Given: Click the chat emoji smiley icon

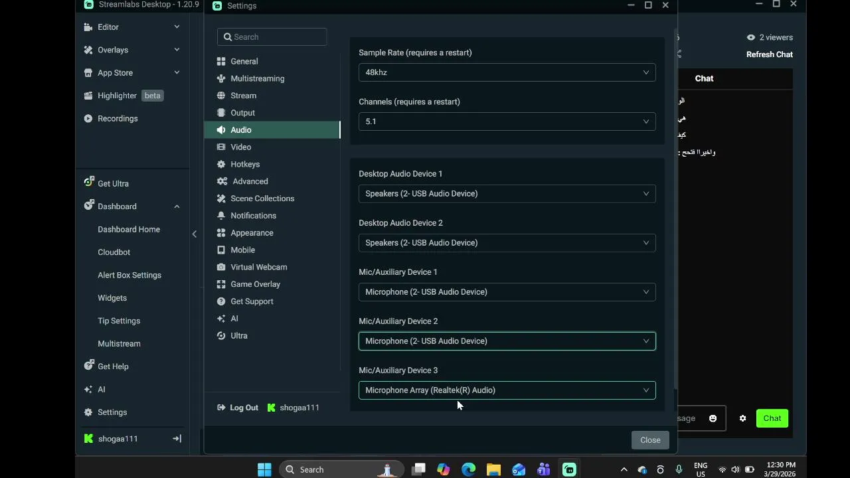Looking at the screenshot, I should click(x=713, y=418).
